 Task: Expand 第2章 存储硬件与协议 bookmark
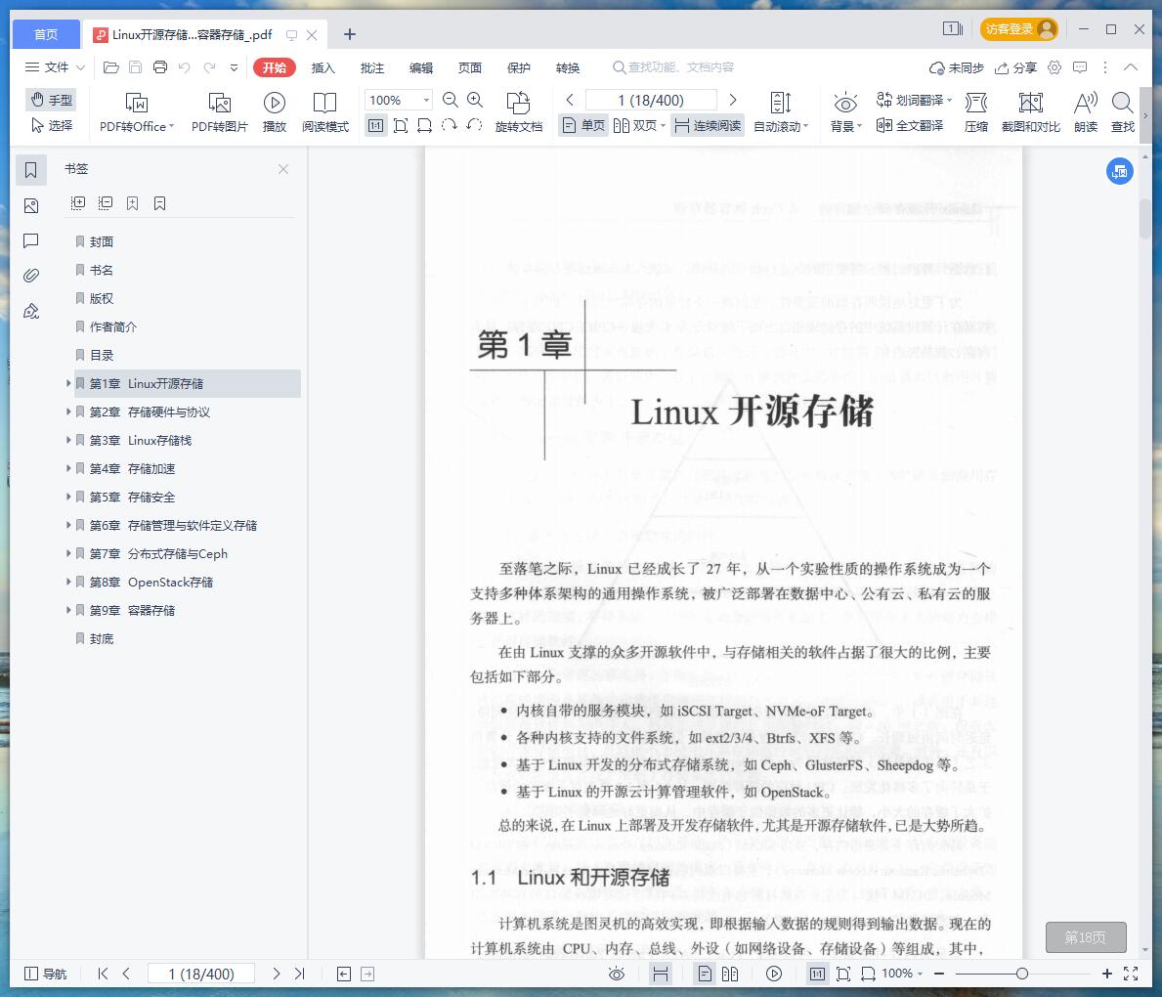point(68,412)
